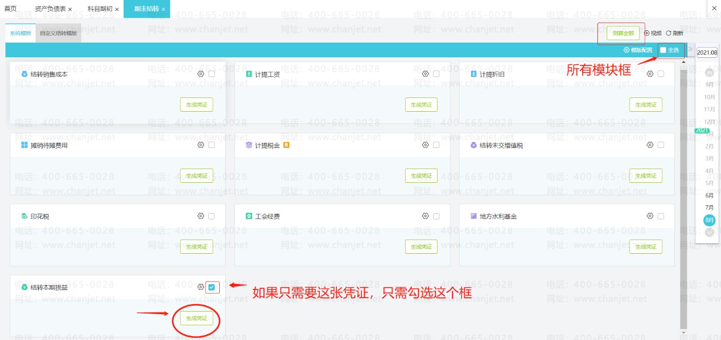This screenshot has height=340, width=721.
Task: Tick the checkbox on 计提工资 card
Action: 437,74
